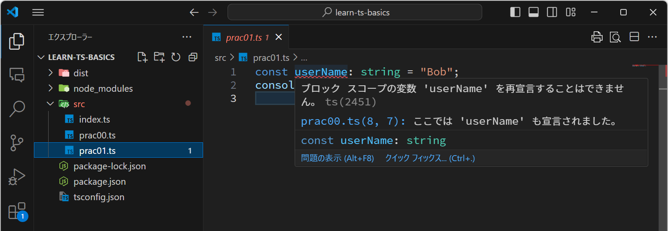Collapse all folders in explorer
The width and height of the screenshot is (668, 231).
click(x=193, y=57)
